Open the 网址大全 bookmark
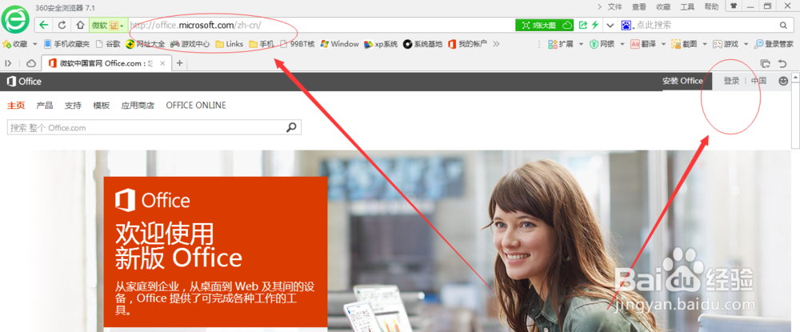 point(146,44)
